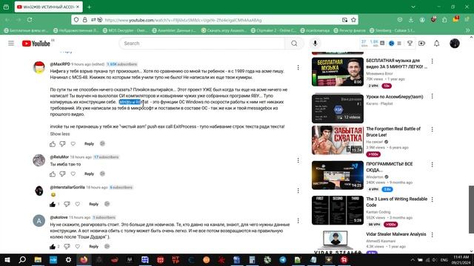Show more bookmarks toolbar items
The width and height of the screenshot is (474, 266).
pos(467,30)
